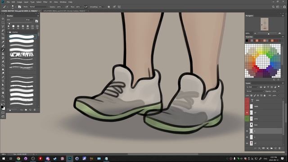Add a layer mask
288x162 pixels.
(263, 148)
